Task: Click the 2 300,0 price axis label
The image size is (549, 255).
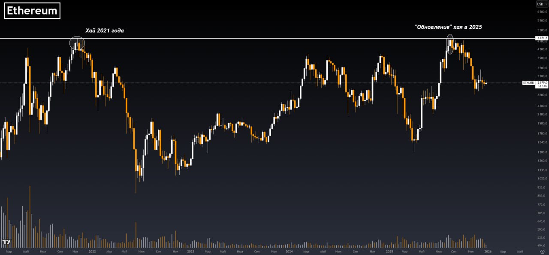Action: (x=542, y=106)
